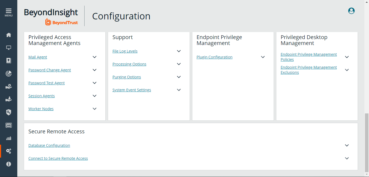Go to Home via sidebar house icon
369x177 pixels.
pyautogui.click(x=9, y=35)
